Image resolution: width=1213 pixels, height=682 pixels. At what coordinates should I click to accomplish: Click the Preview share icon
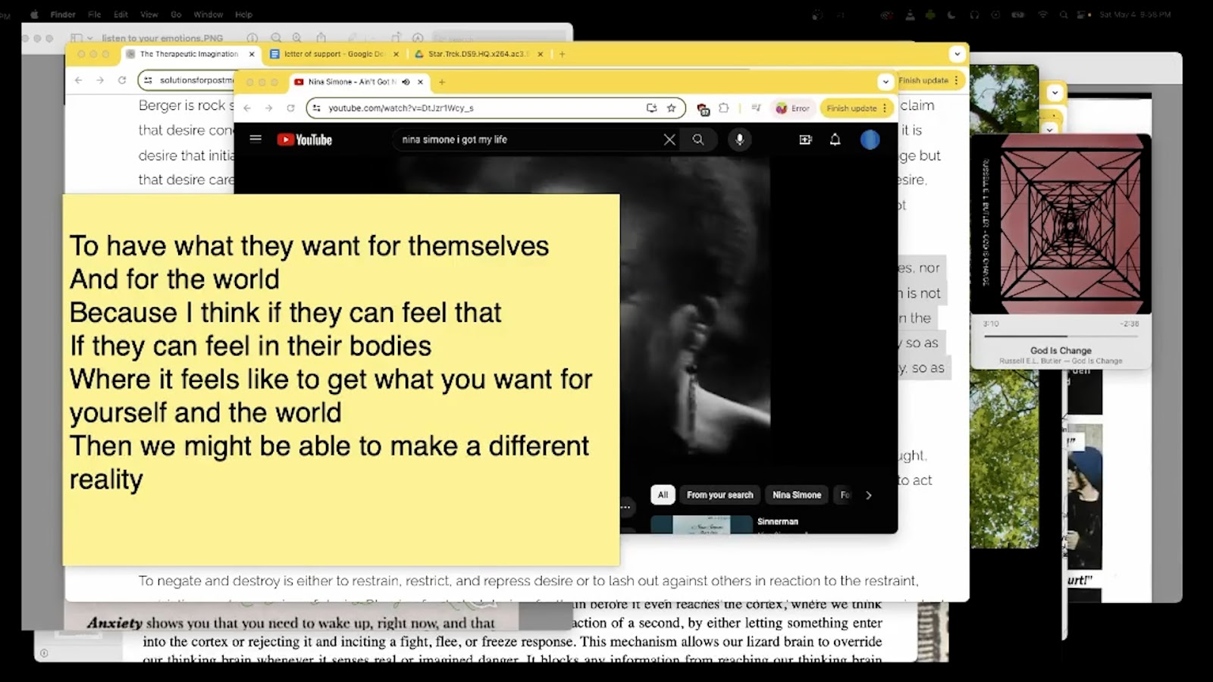pyautogui.click(x=321, y=37)
